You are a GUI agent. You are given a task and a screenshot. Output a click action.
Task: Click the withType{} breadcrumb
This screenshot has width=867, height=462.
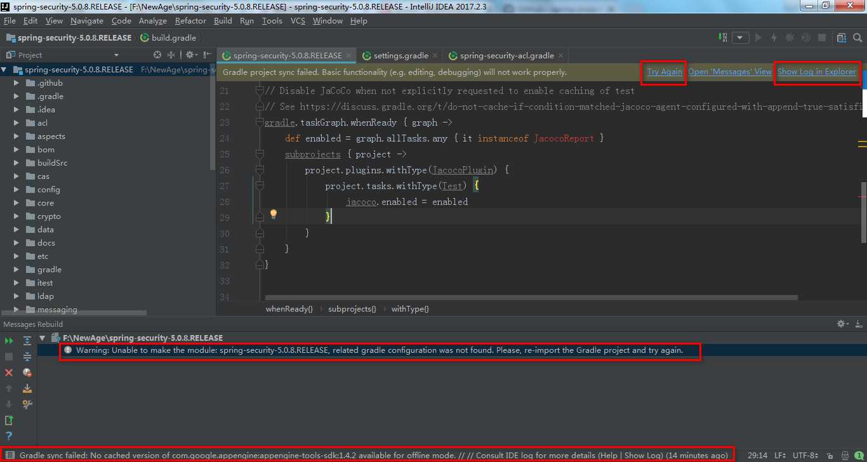coord(410,309)
